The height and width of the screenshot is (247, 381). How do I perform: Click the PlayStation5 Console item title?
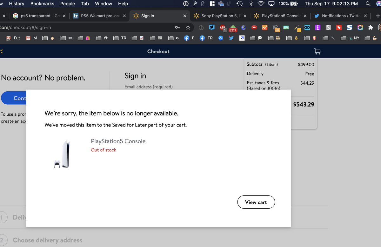point(118,141)
